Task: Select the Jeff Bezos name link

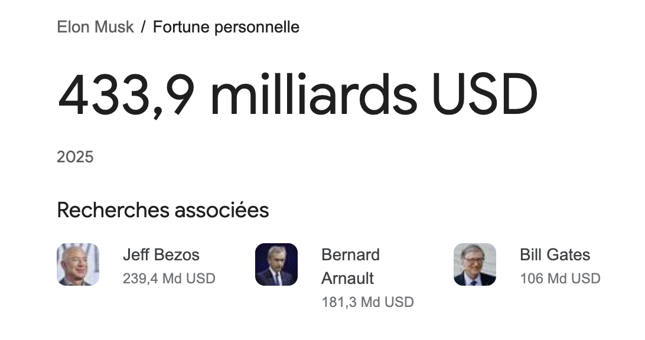Action: pyautogui.click(x=161, y=255)
